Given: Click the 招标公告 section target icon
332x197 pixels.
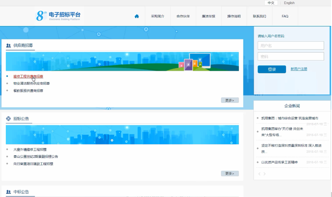Looking at the screenshot, I should [x=8, y=119].
